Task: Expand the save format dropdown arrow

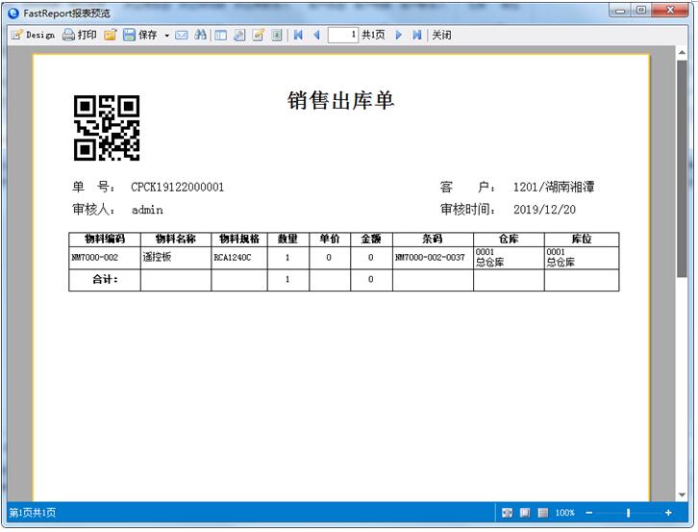Action: pos(167,36)
